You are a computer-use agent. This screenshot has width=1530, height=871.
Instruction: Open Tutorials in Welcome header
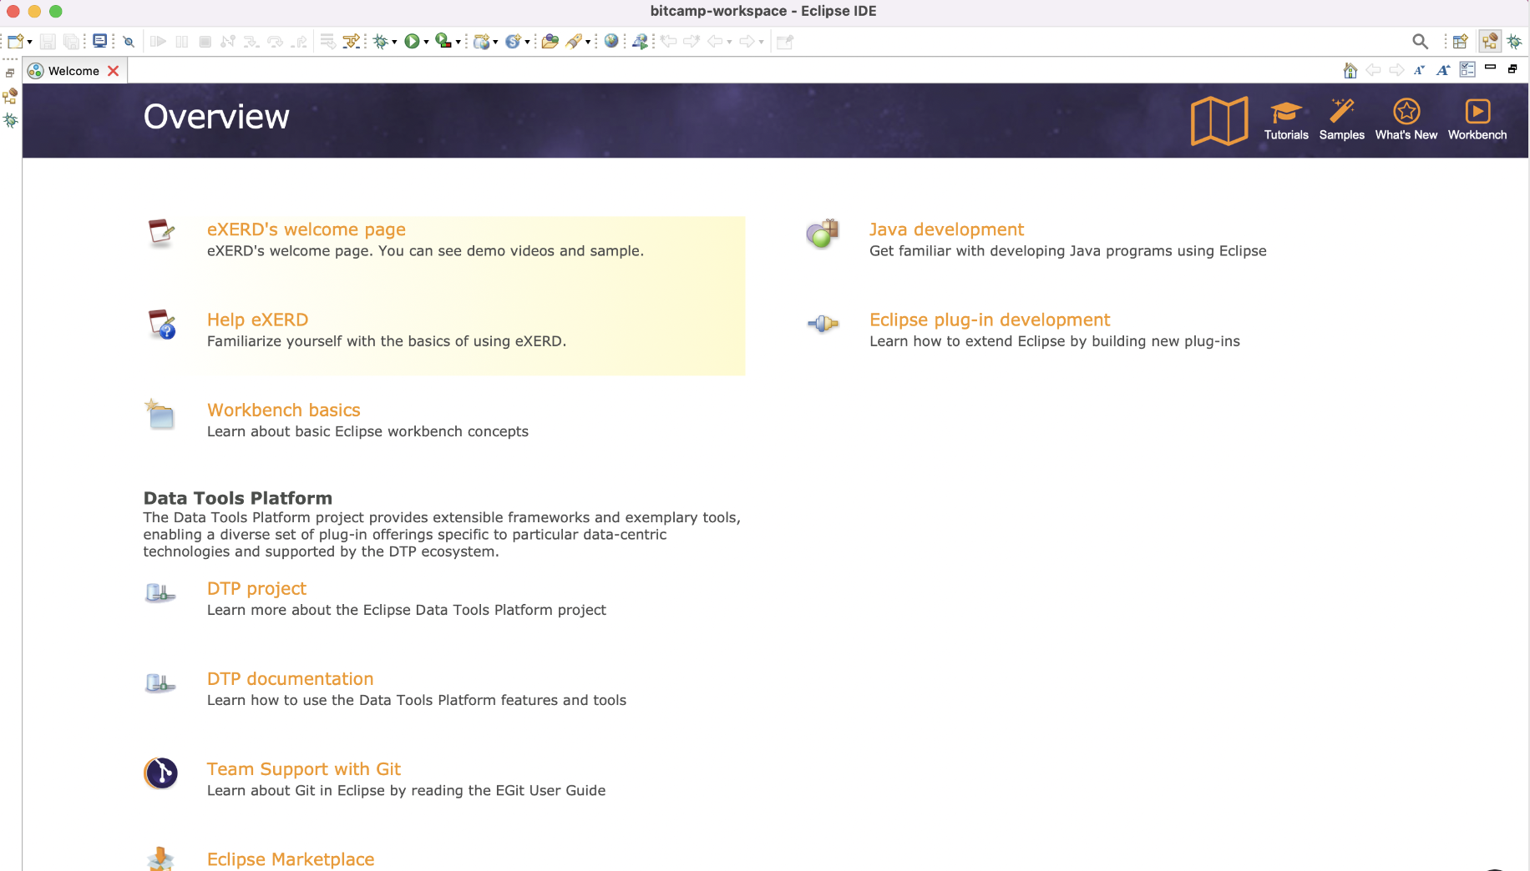coord(1286,120)
